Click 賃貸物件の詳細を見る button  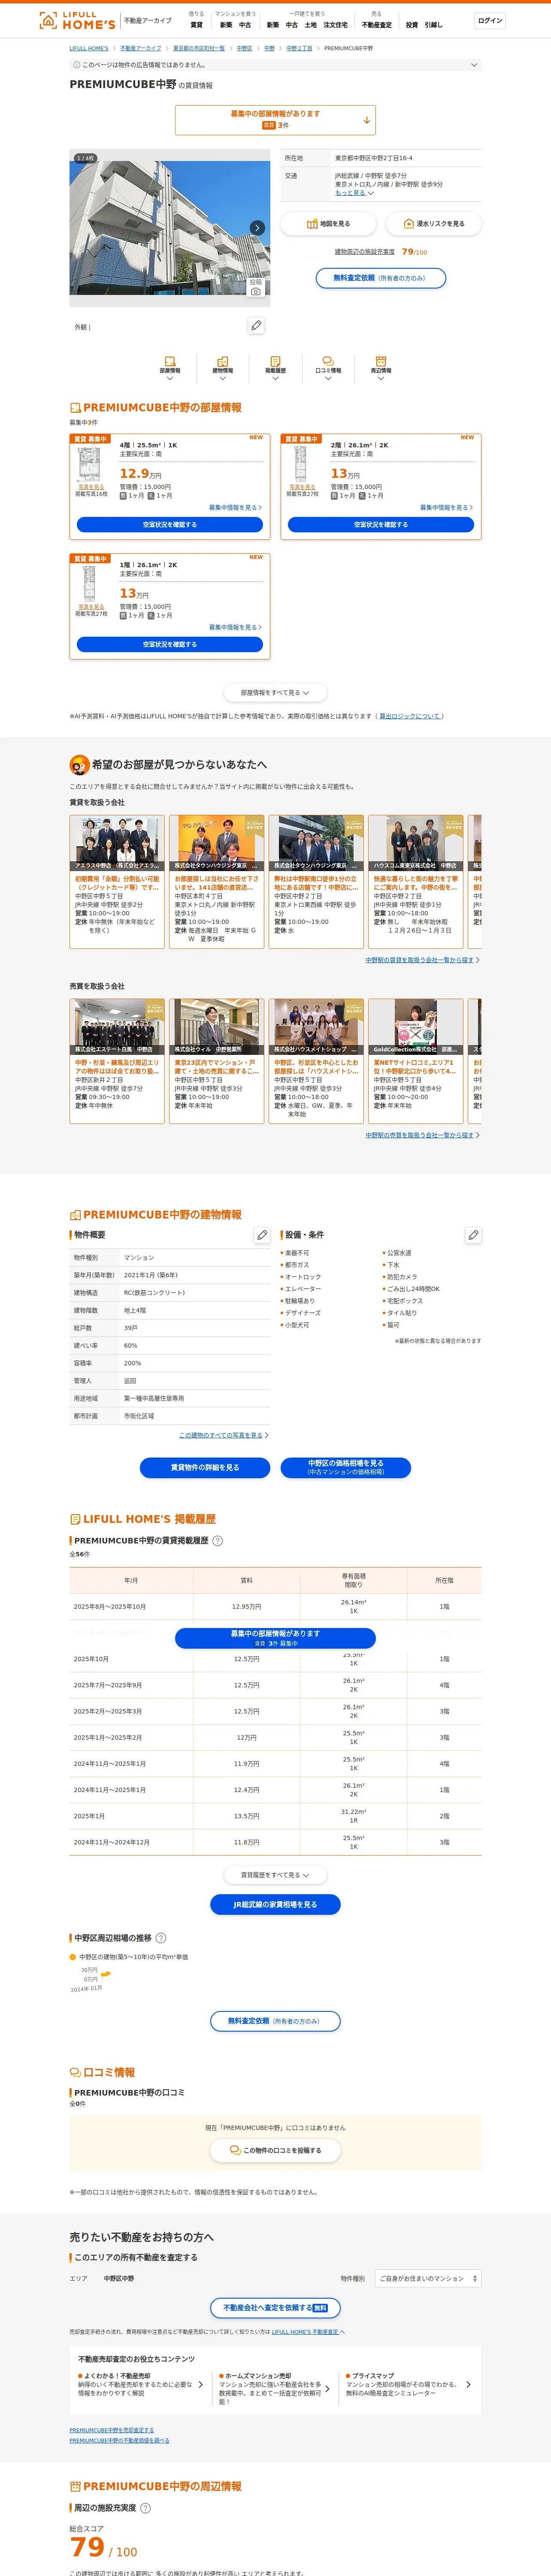click(x=205, y=1468)
